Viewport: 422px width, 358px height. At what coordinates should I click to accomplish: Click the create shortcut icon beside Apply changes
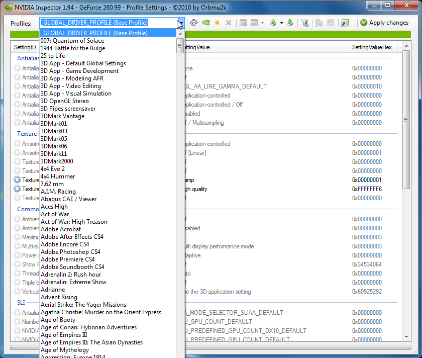[345, 23]
